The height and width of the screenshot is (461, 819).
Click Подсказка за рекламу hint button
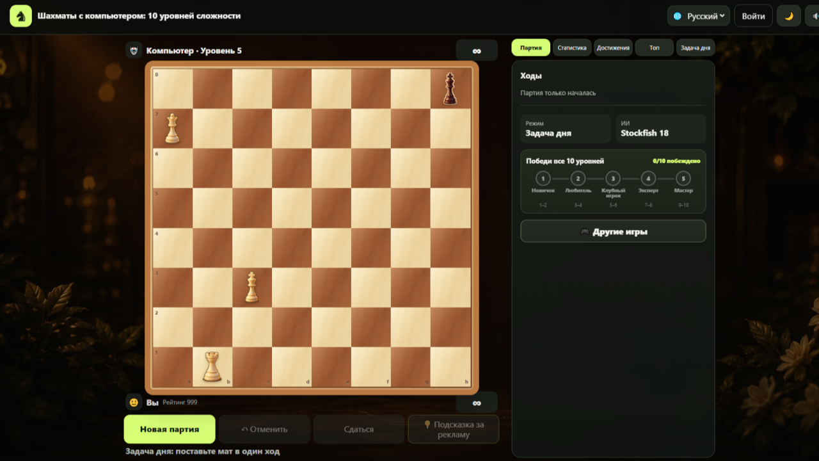tap(454, 429)
